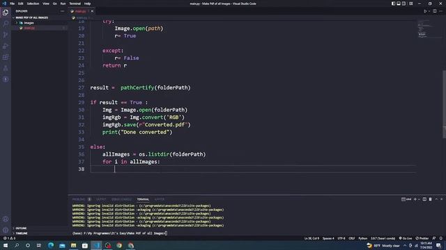
Task: Split the terminal panel
Action: click(x=424, y=199)
